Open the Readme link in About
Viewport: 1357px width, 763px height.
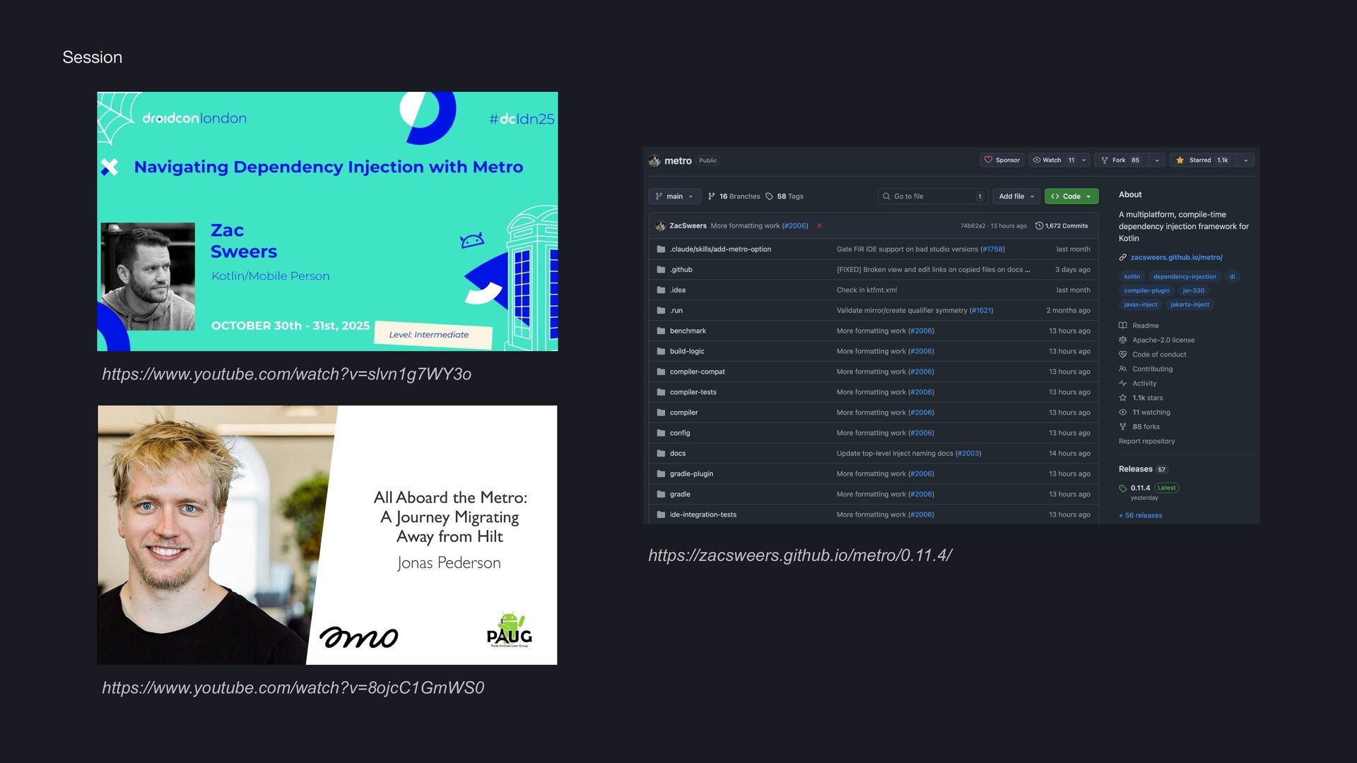click(1145, 326)
